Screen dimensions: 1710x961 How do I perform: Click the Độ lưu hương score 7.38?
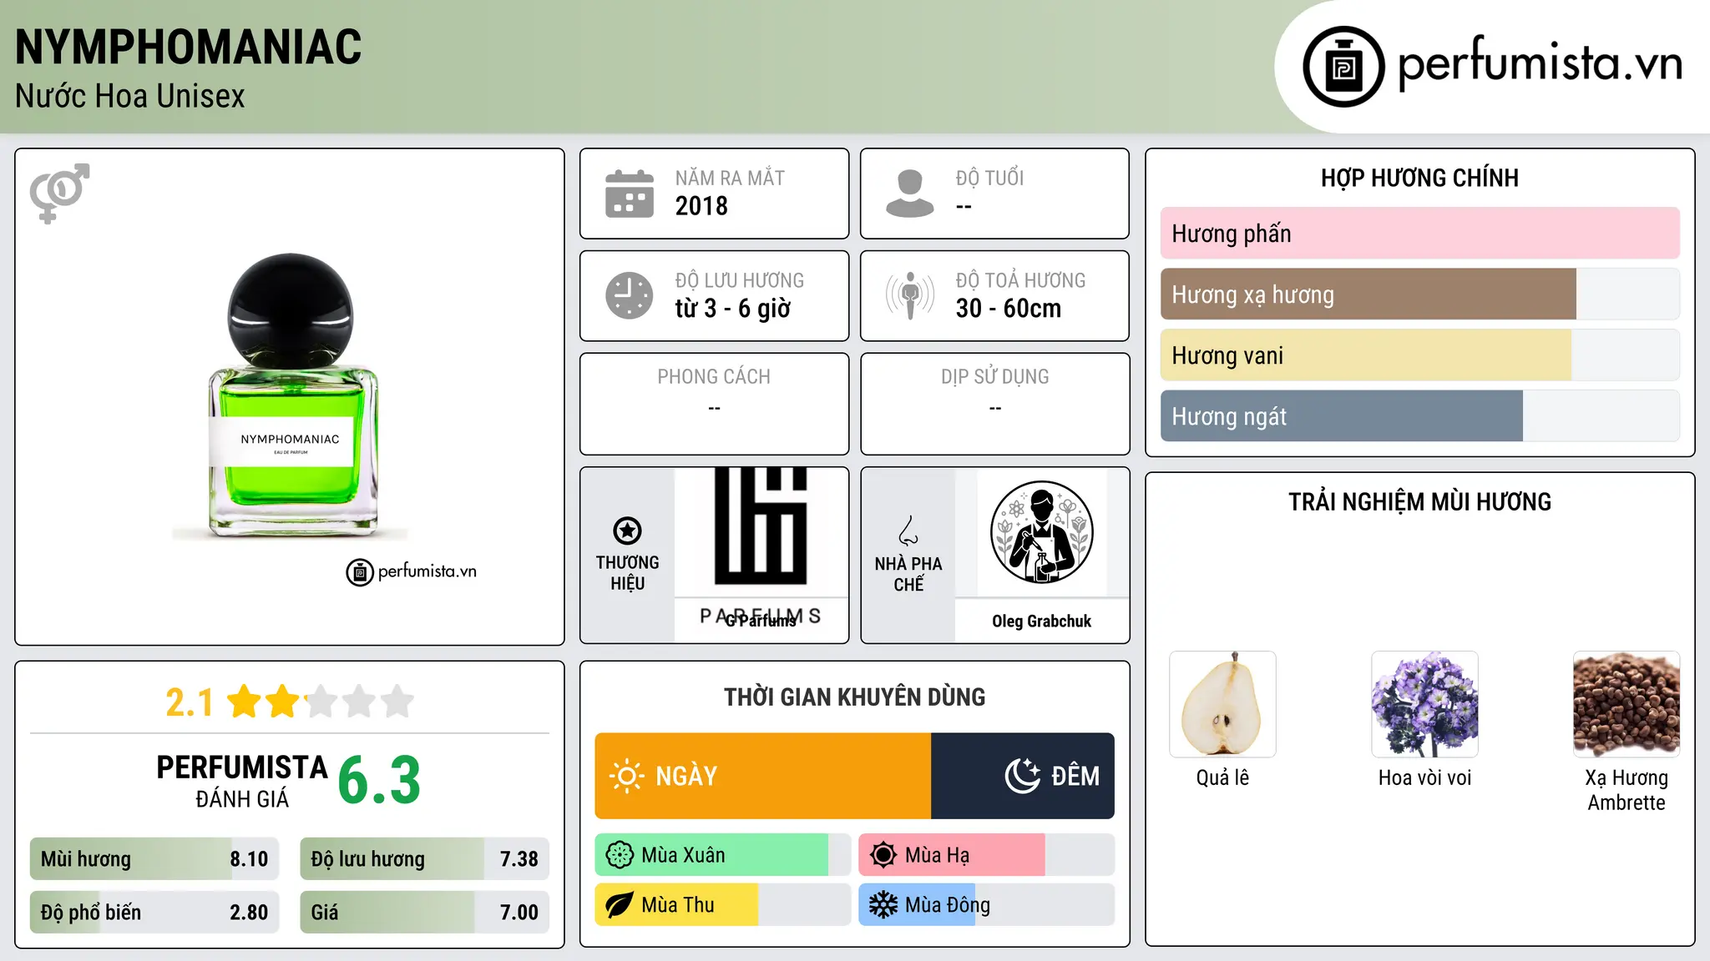pos(519,859)
